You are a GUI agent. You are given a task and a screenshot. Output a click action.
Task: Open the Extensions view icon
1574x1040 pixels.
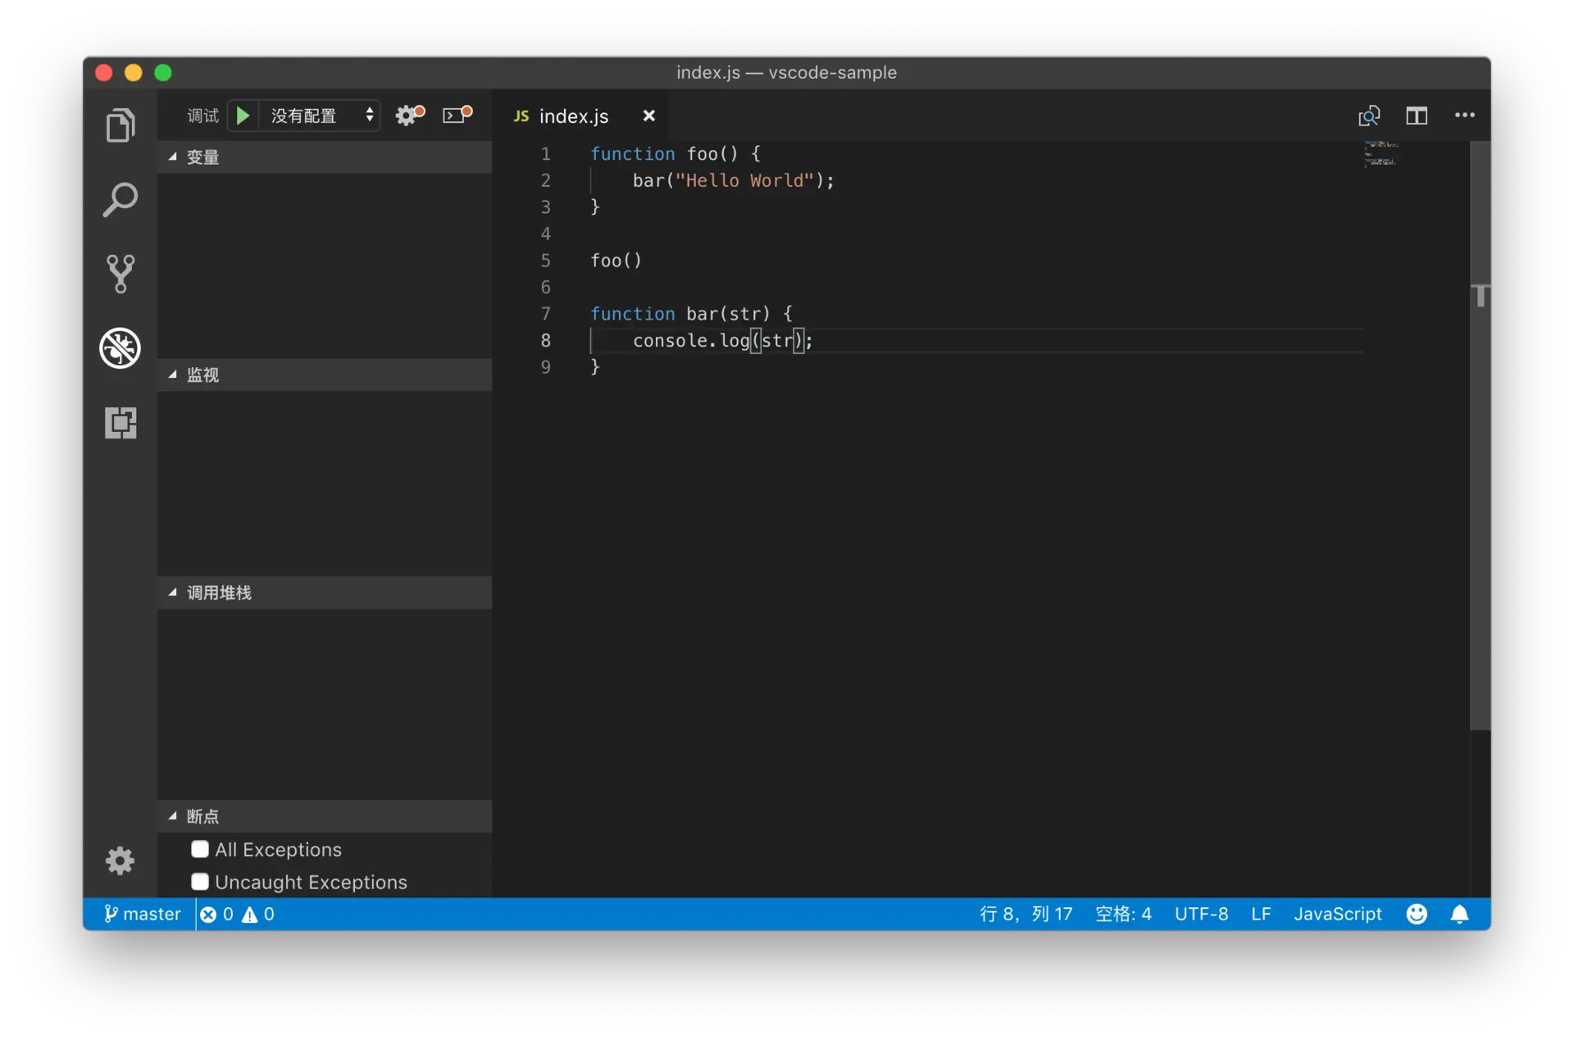121,423
